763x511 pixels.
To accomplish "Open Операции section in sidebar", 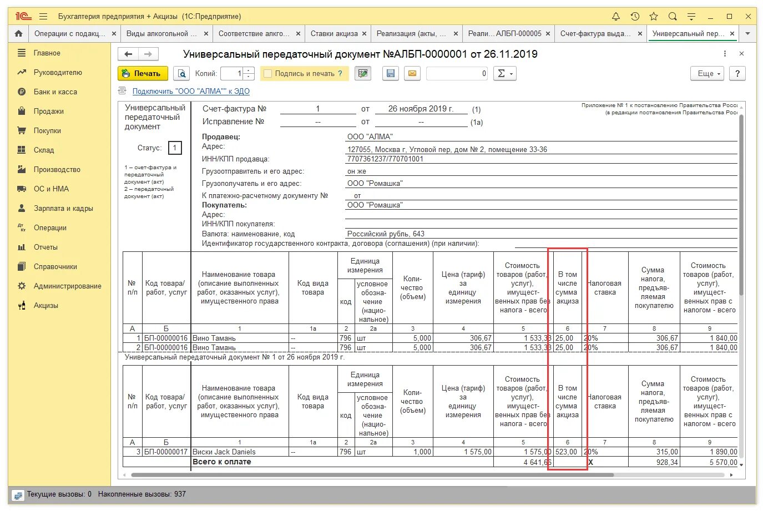I will tap(50, 227).
